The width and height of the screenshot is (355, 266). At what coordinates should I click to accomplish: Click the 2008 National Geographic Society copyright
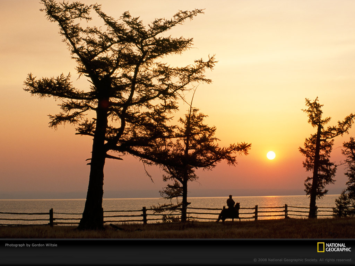point(303,260)
